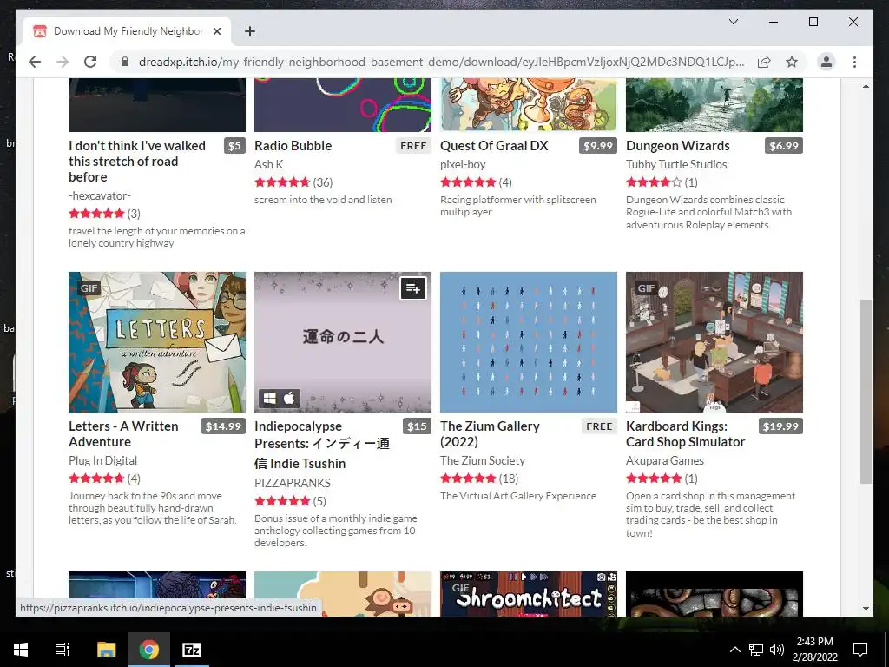Add Indiepocalypse game to collection icon
The height and width of the screenshot is (667, 889).
[x=413, y=288]
